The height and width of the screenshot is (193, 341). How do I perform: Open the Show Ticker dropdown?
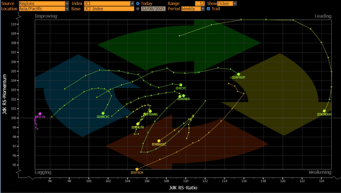tap(227, 3)
